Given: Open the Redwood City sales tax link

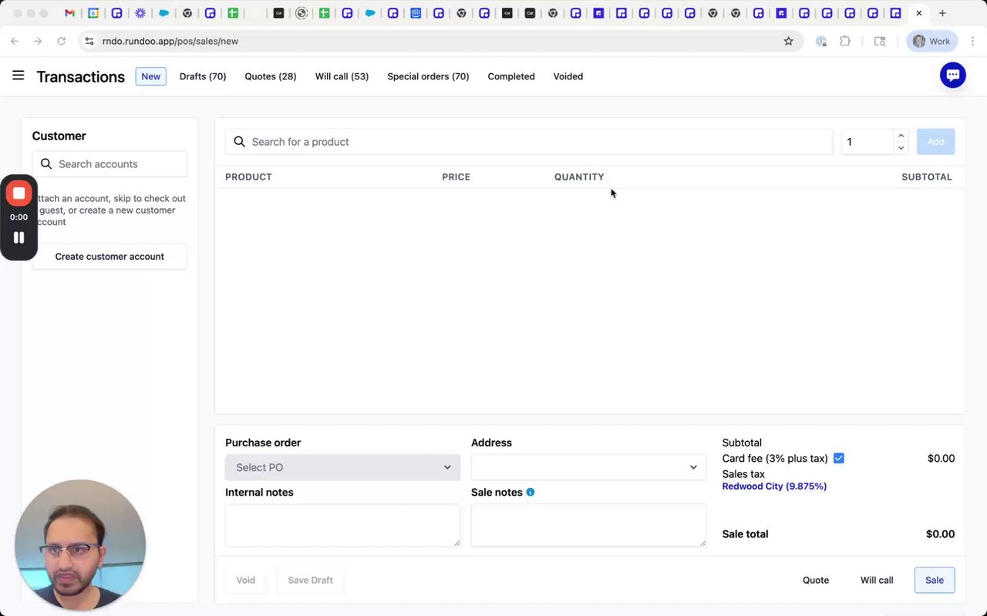Looking at the screenshot, I should [774, 486].
